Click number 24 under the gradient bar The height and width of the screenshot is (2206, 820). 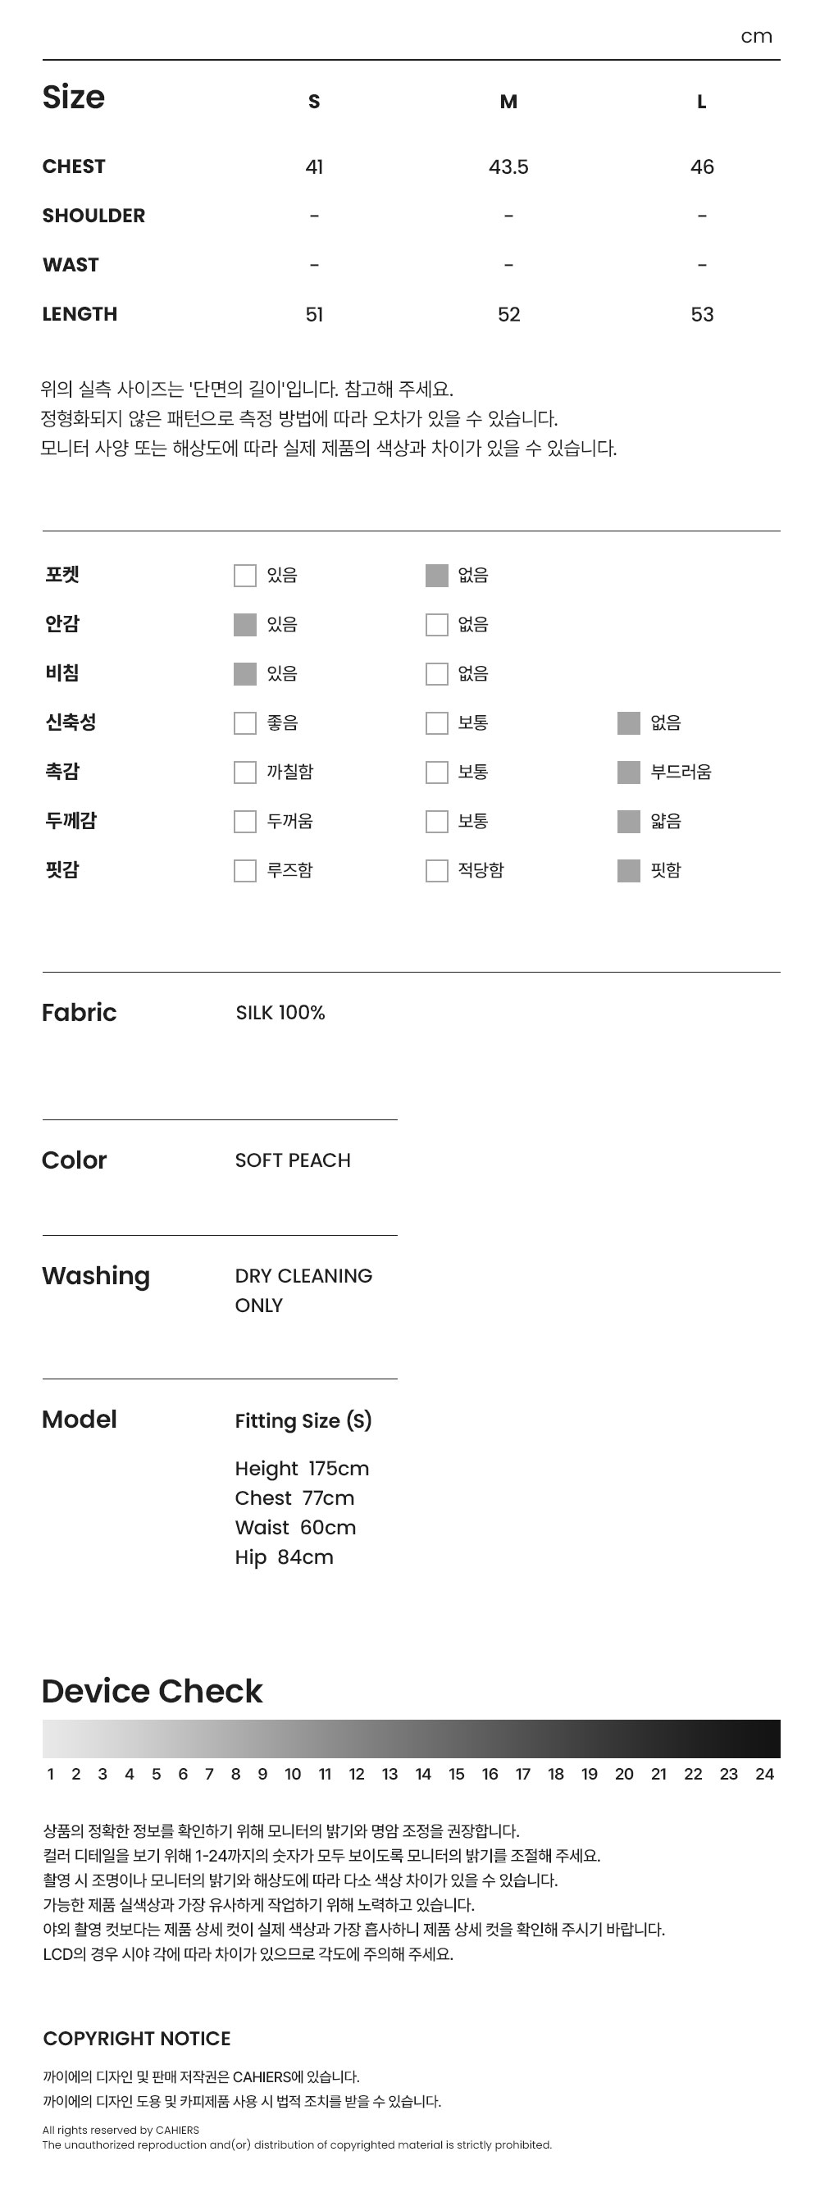coord(764,1775)
